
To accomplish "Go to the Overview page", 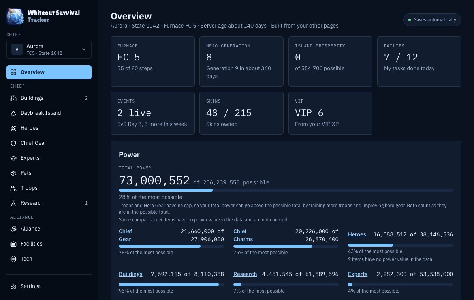I will [x=49, y=72].
